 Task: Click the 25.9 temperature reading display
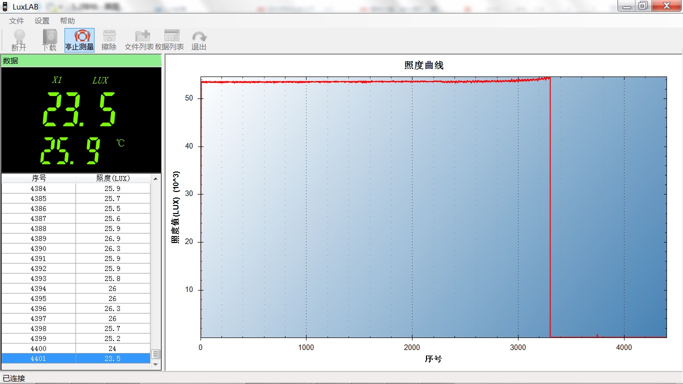click(70, 151)
